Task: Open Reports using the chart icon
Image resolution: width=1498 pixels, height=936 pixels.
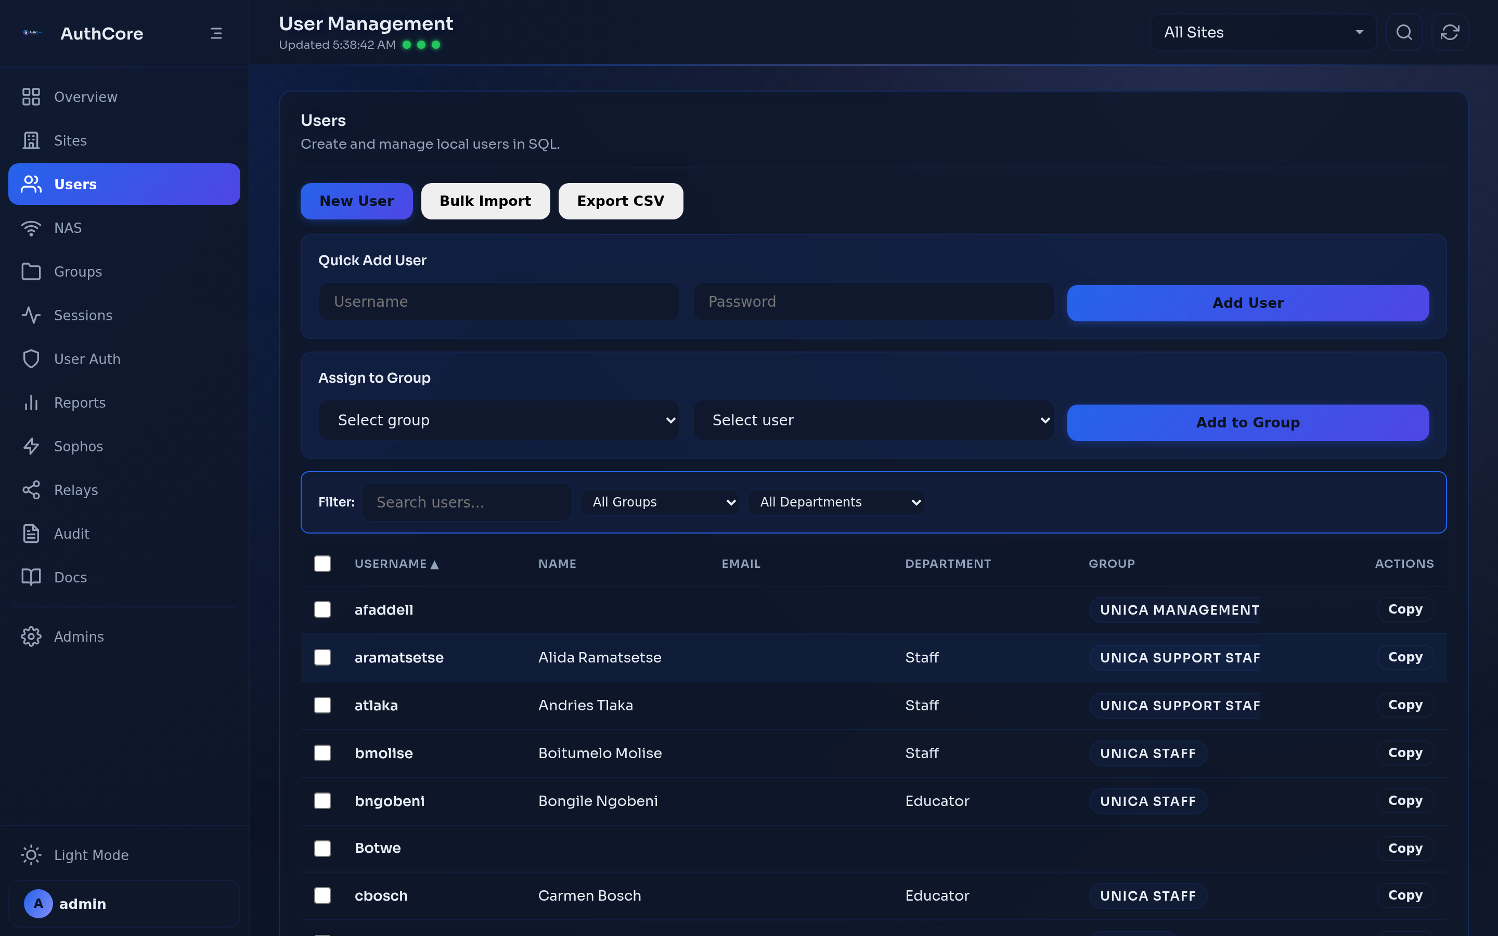Action: click(31, 402)
